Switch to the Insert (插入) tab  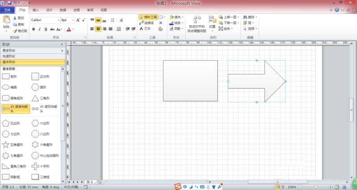coord(36,10)
